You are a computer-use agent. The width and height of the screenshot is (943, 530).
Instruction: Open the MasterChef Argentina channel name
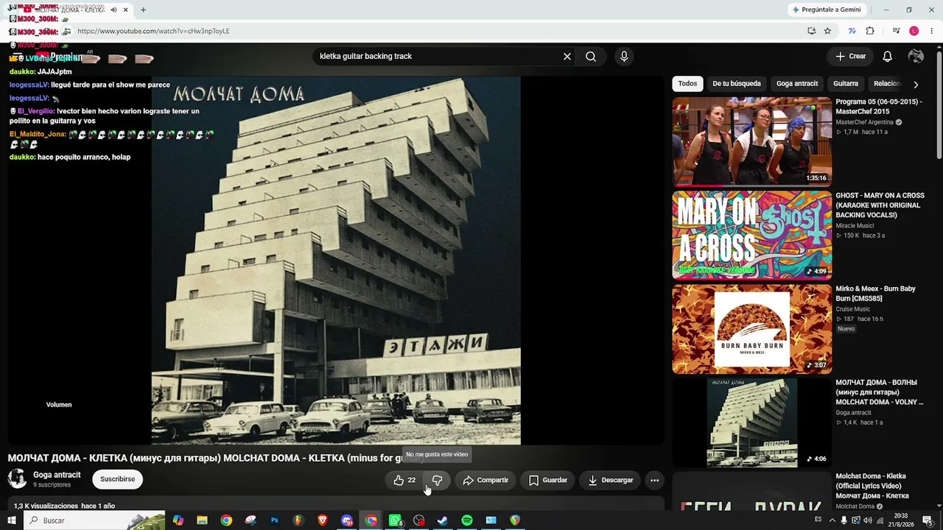(864, 122)
